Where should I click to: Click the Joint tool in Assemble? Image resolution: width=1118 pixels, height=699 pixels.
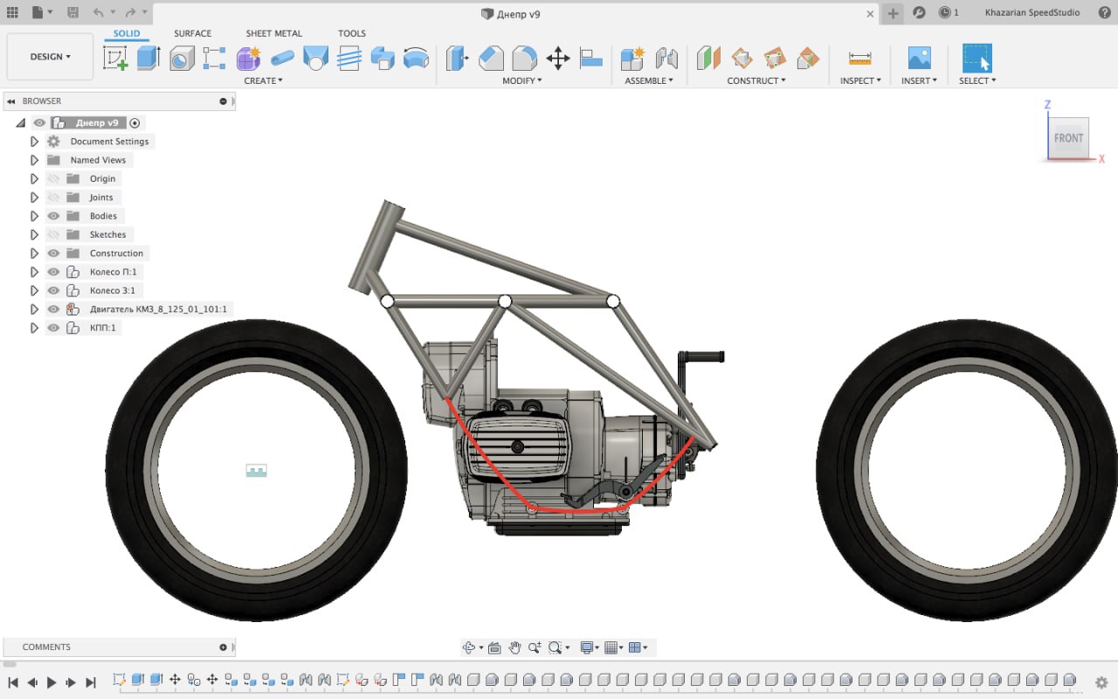click(x=666, y=59)
